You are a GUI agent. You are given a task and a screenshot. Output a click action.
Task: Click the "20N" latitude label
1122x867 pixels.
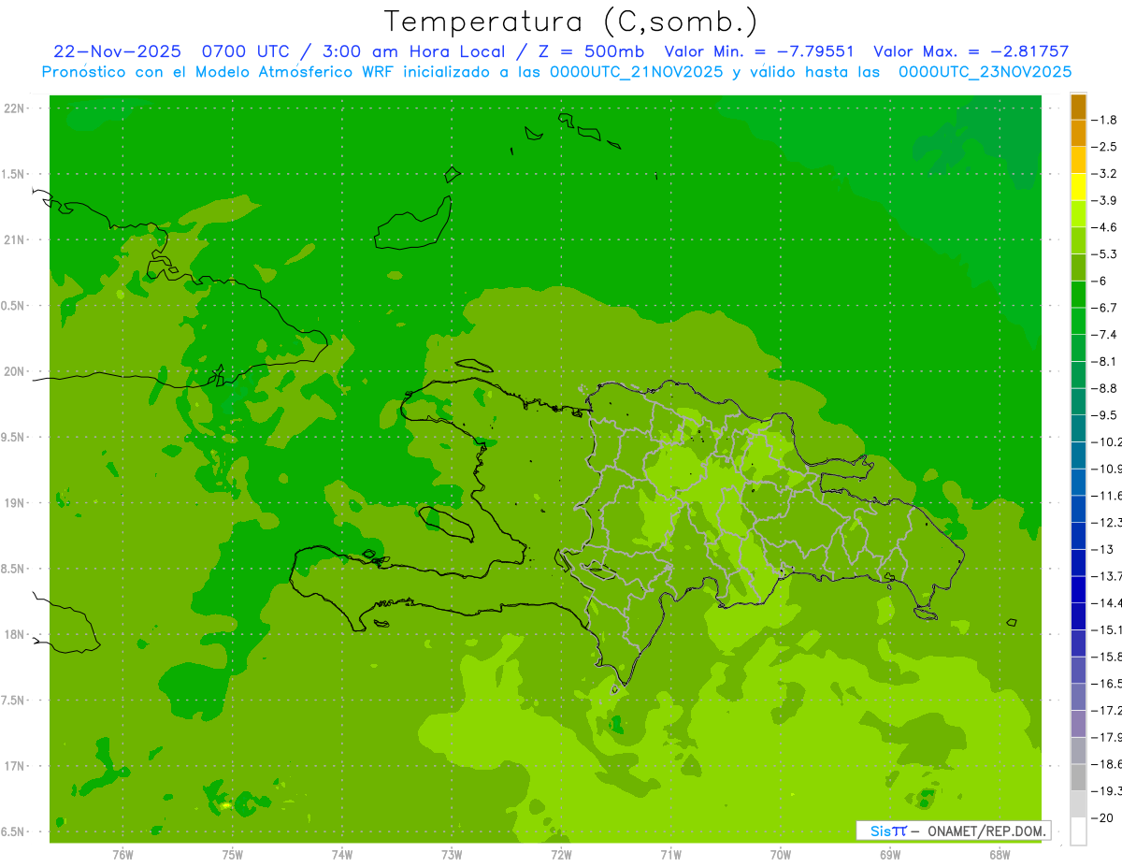[14, 372]
